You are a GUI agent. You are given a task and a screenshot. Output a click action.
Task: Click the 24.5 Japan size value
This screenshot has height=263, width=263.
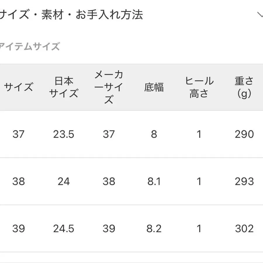coord(64,229)
